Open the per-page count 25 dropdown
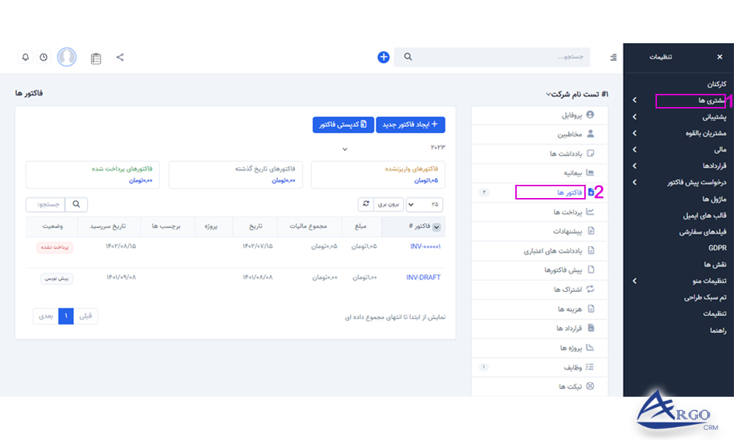This screenshot has width=734, height=440. pyautogui.click(x=424, y=205)
